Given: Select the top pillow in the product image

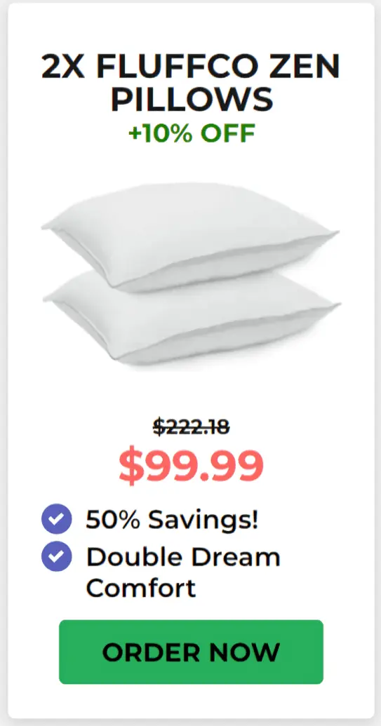Looking at the screenshot, I should (190, 236).
